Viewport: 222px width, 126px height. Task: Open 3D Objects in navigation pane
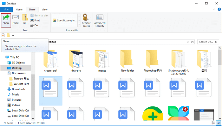[16, 63]
